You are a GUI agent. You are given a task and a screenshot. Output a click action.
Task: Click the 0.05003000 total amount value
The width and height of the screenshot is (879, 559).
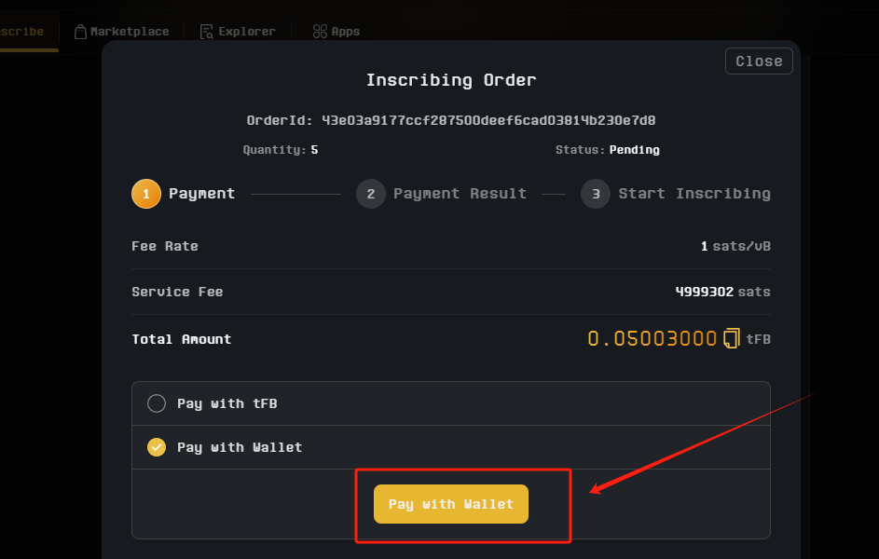(x=652, y=338)
